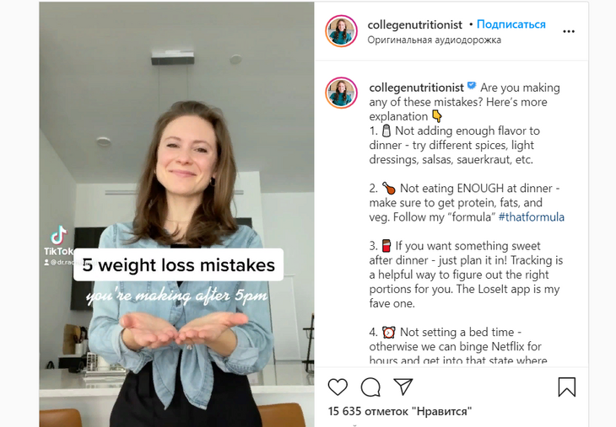Save the post with the bookmark icon
This screenshot has width=616, height=427.
coord(566,387)
